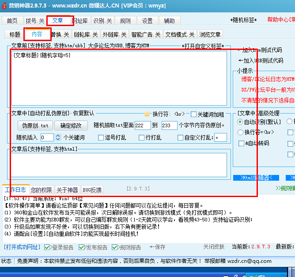Select the 标题 sub-tab
The image size is (295, 277).
click(x=15, y=34)
